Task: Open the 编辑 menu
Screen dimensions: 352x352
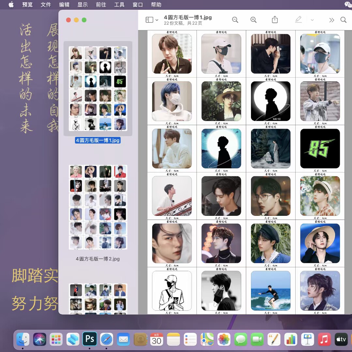Action: pos(64,5)
